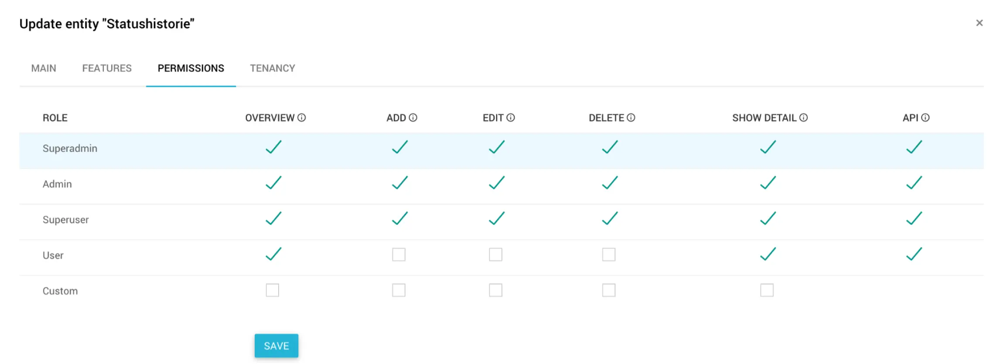Enable ADD permission for User role
1003x364 pixels.
399,255
